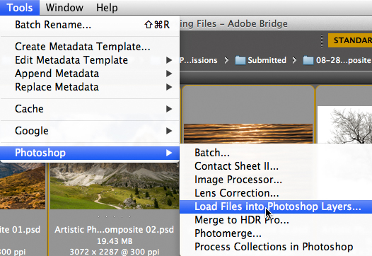Select Create Metadata Template... menu item
Screen dimensions: 372x256
coord(90,47)
